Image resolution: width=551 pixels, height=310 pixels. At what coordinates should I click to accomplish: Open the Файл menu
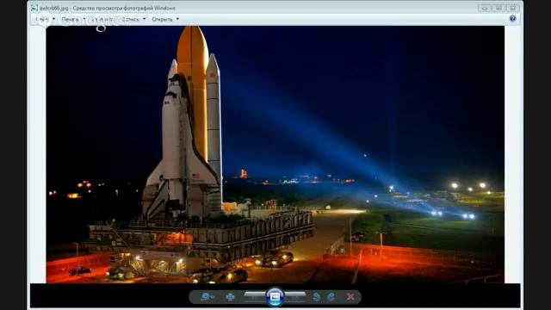pos(42,19)
